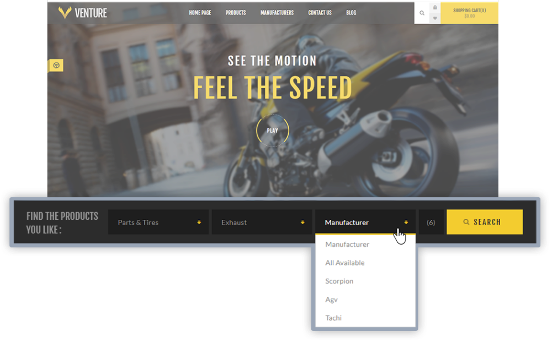Click the Venture logo in the header
The height and width of the screenshot is (341, 552).
[83, 12]
